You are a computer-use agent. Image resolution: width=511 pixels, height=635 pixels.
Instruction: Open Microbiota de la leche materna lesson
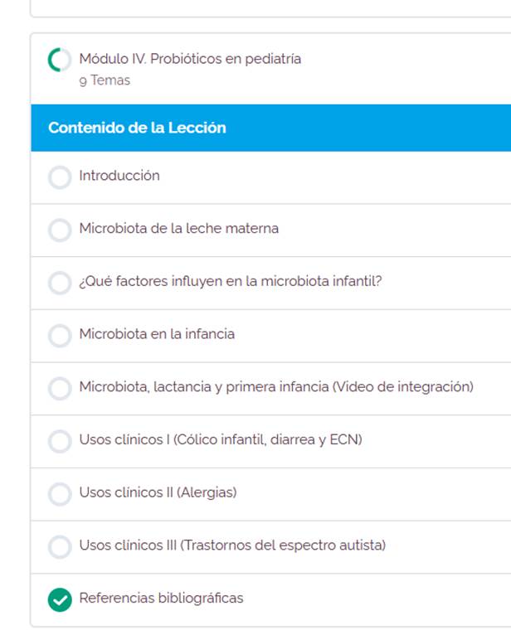tap(178, 229)
